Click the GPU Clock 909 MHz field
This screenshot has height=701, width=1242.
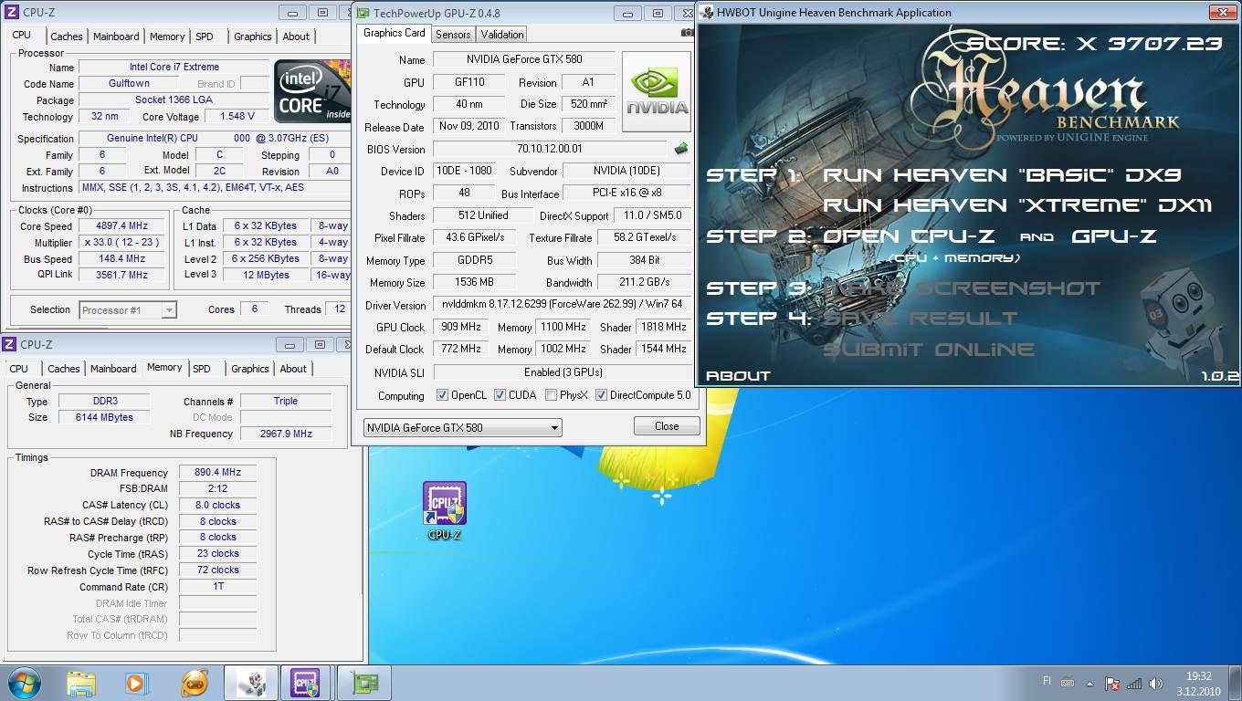click(x=461, y=327)
